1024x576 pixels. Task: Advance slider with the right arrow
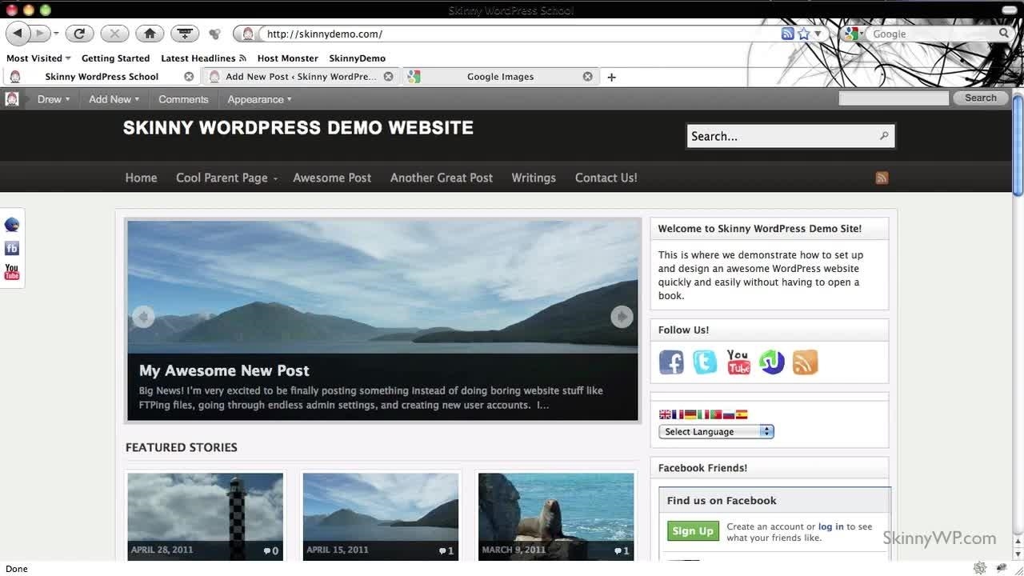[622, 317]
